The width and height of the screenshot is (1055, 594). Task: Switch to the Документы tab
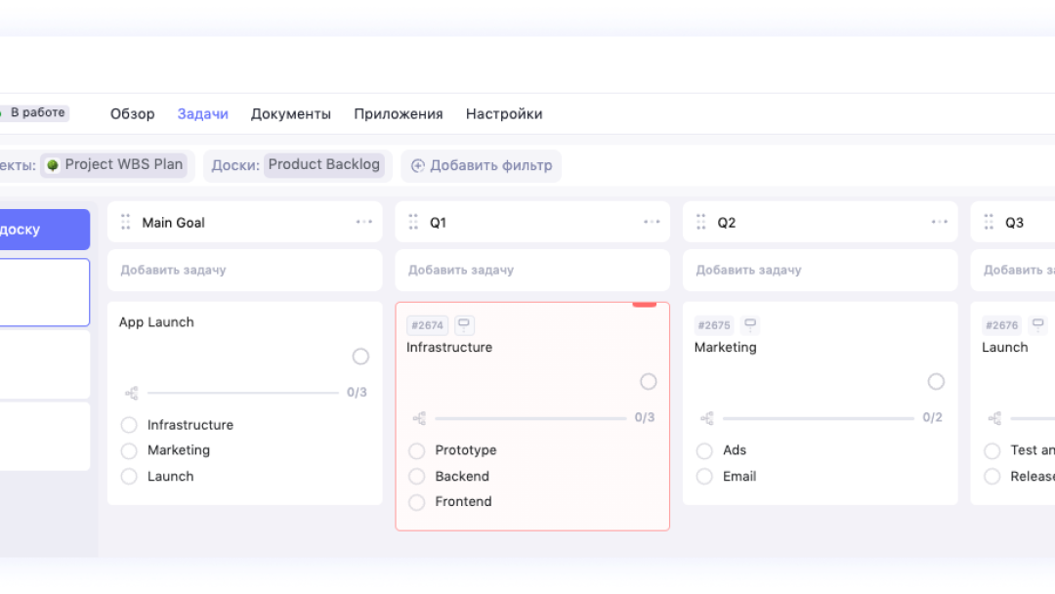(290, 114)
